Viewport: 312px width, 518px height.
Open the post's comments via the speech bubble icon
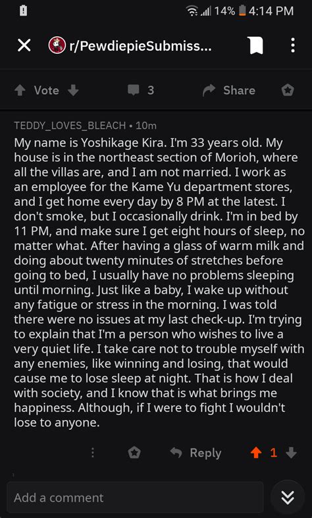point(134,90)
